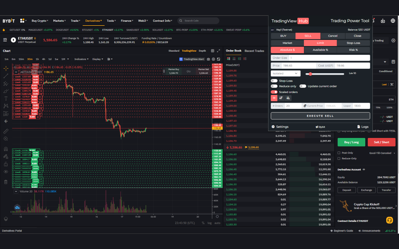This screenshot has width=399, height=249.
Task: Click the red Sell / Short button
Action: click(382, 142)
